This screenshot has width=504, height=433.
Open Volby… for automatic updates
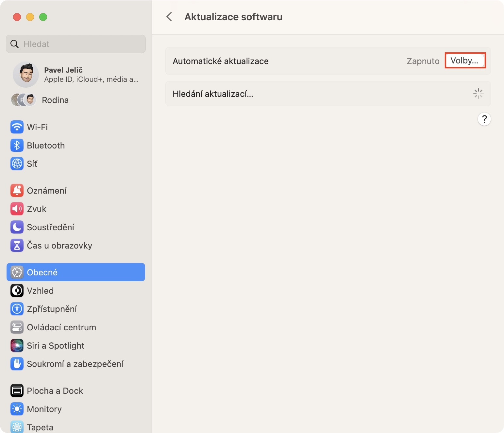click(465, 61)
